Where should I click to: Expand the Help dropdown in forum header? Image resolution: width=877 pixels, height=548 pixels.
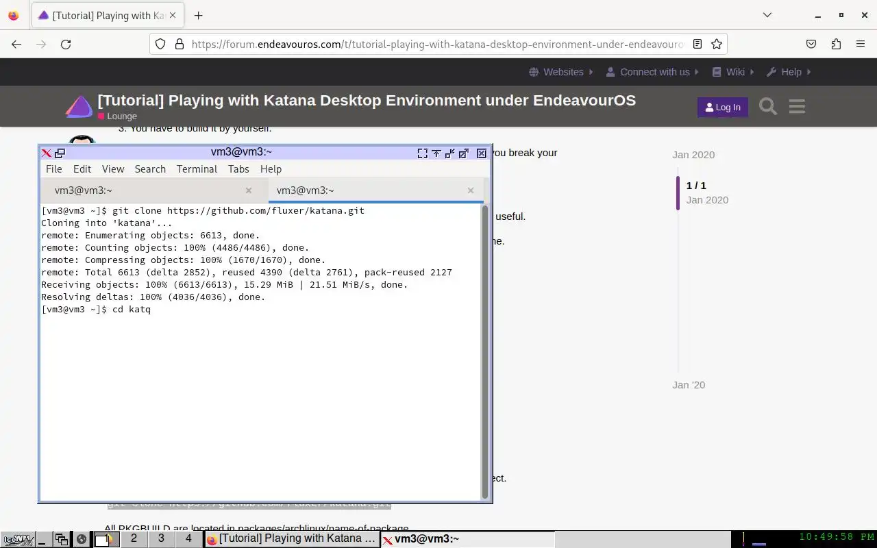789,72
